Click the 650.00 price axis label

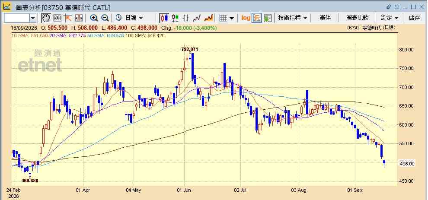pos(407,106)
